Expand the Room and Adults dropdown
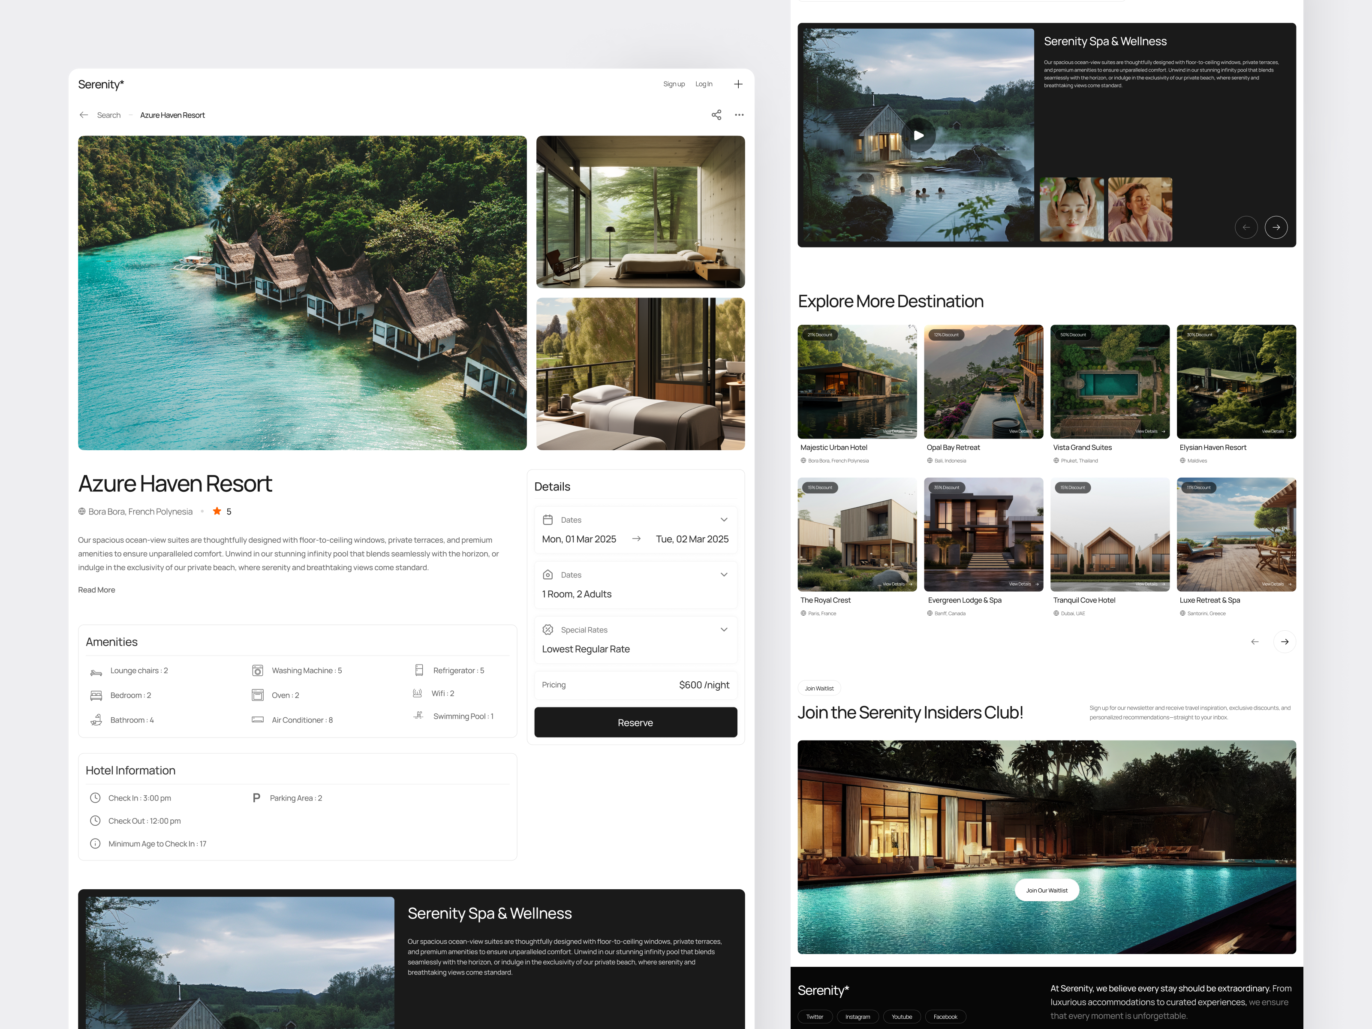This screenshot has width=1372, height=1029. click(x=723, y=575)
